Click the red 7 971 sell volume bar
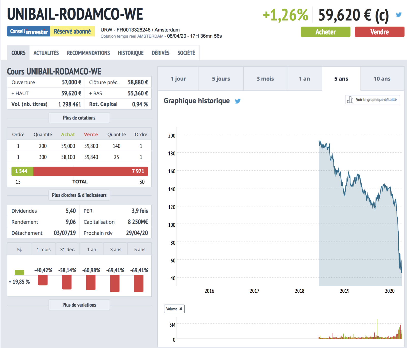The width and height of the screenshot is (407, 348). tap(91, 171)
